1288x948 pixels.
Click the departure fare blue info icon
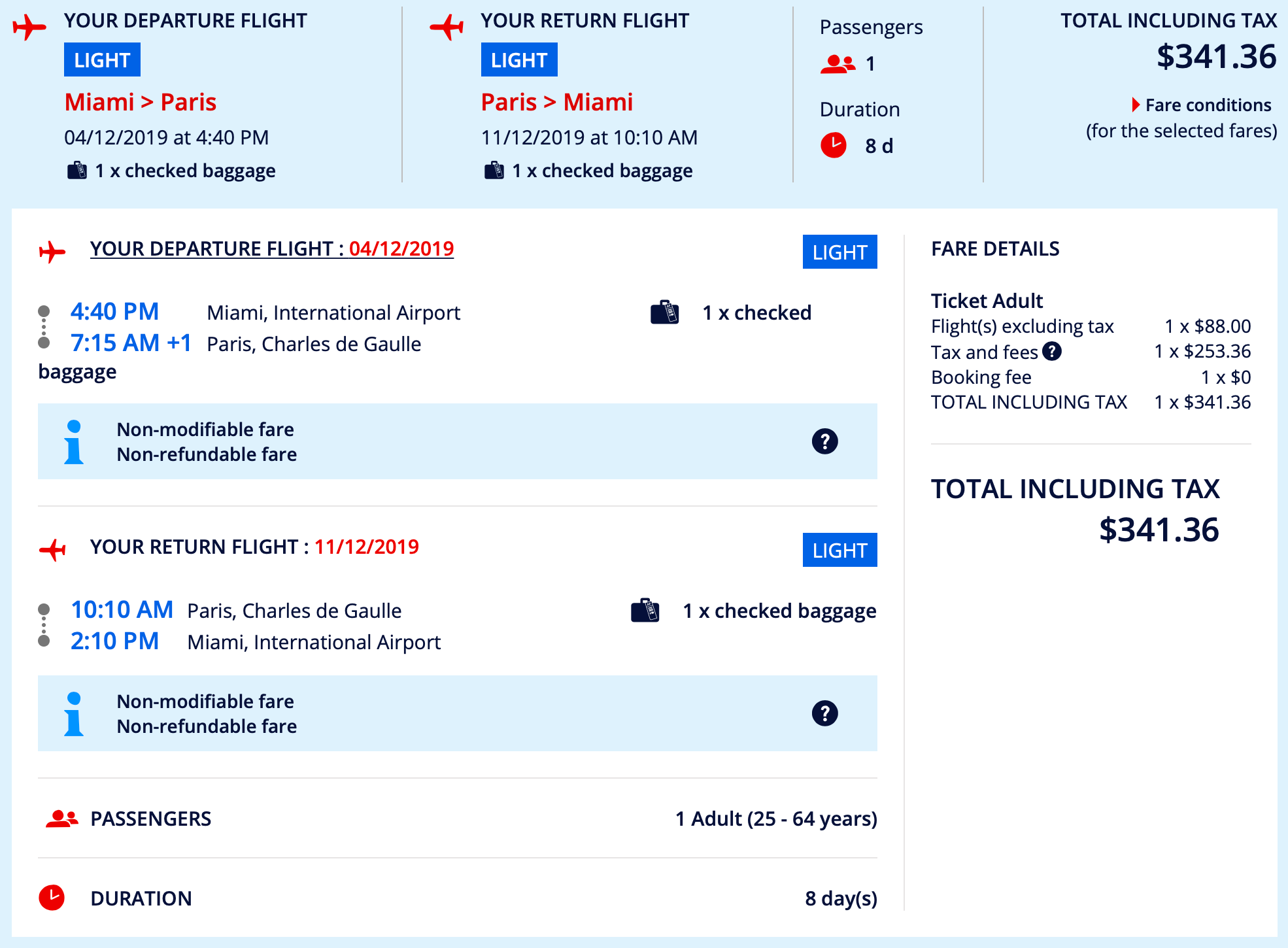coord(74,441)
